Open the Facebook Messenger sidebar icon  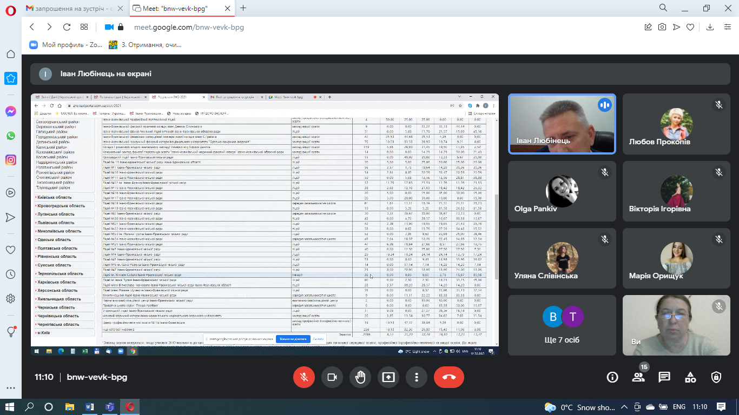pos(11,111)
